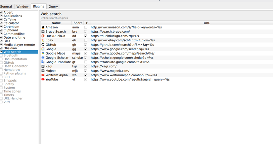Enable the F checkbox for Ebay
The width and height of the screenshot is (273, 144).
point(86,40)
